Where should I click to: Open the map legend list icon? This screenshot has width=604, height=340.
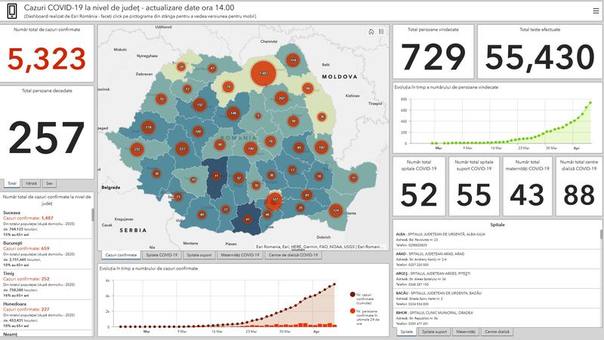381,32
